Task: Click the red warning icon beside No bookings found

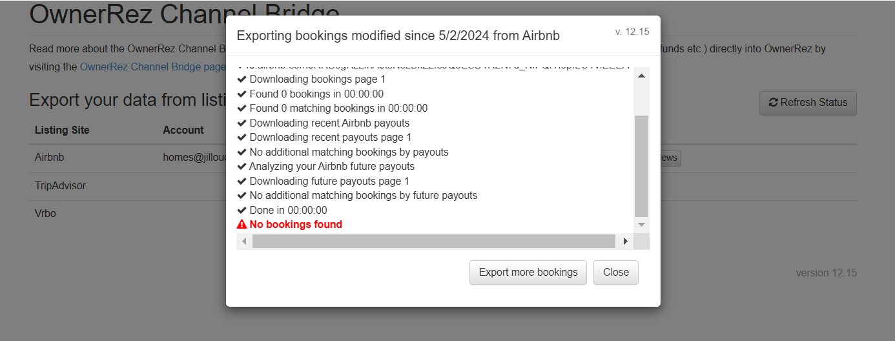Action: pyautogui.click(x=242, y=225)
